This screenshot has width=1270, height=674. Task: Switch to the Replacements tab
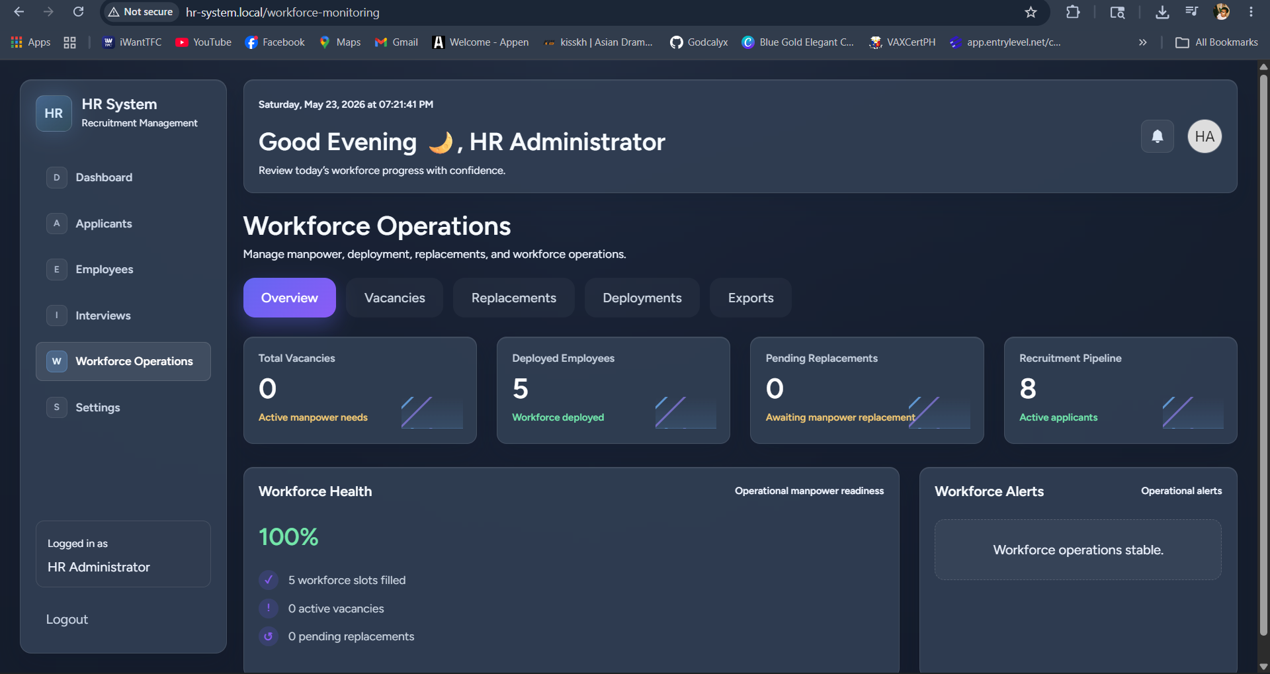coord(514,298)
